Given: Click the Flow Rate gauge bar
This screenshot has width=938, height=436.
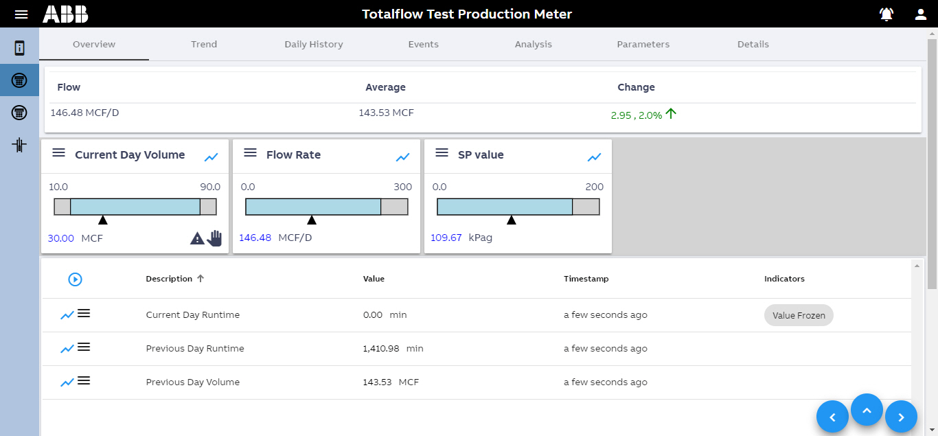Looking at the screenshot, I should tap(327, 207).
